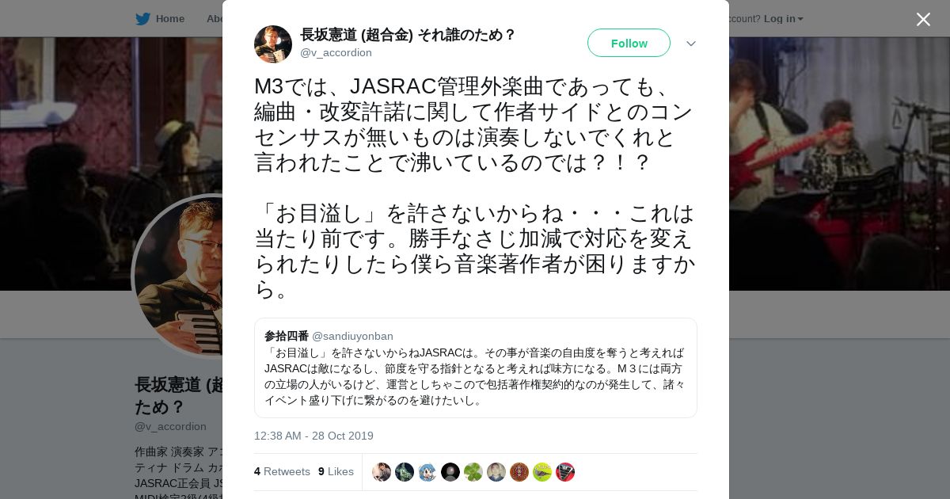View the 9 Likes list

pos(336,471)
